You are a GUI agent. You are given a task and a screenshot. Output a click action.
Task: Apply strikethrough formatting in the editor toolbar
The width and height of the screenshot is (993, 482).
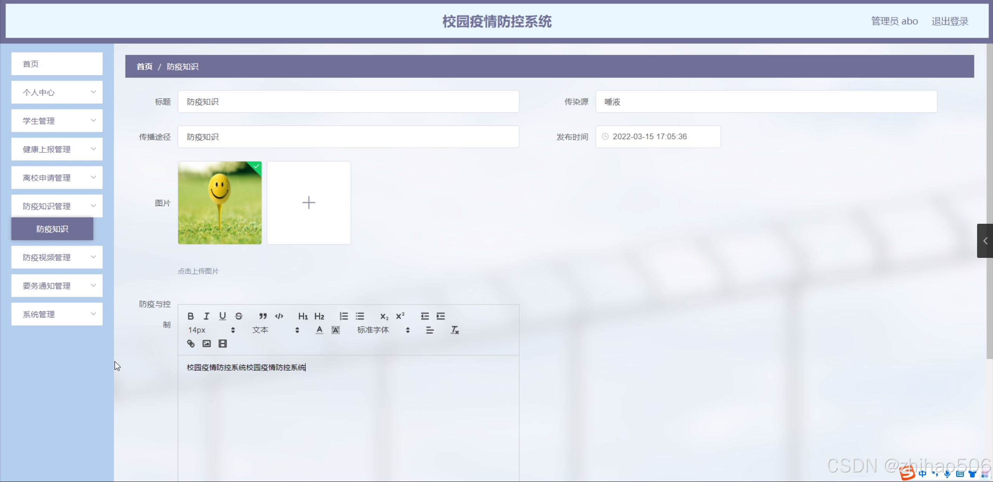[239, 316]
